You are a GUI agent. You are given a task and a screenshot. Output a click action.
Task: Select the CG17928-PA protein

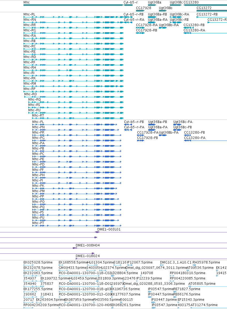[x=141, y=135]
